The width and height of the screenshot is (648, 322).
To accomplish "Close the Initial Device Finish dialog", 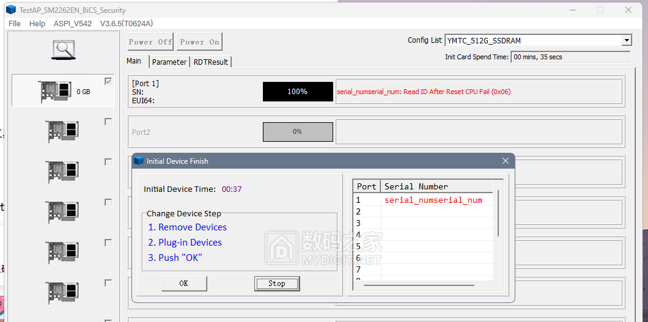I will pos(505,161).
